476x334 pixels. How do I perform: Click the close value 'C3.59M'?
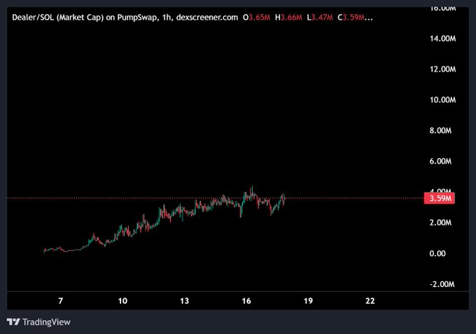(x=351, y=18)
